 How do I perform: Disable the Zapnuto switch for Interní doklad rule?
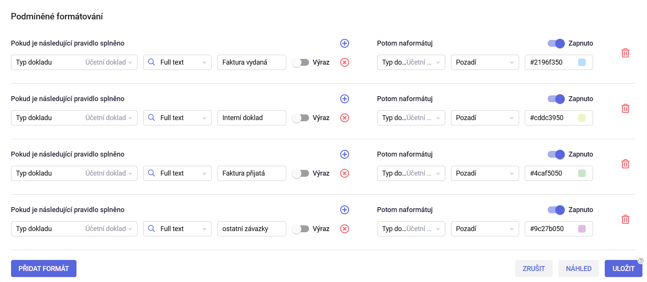pos(556,99)
